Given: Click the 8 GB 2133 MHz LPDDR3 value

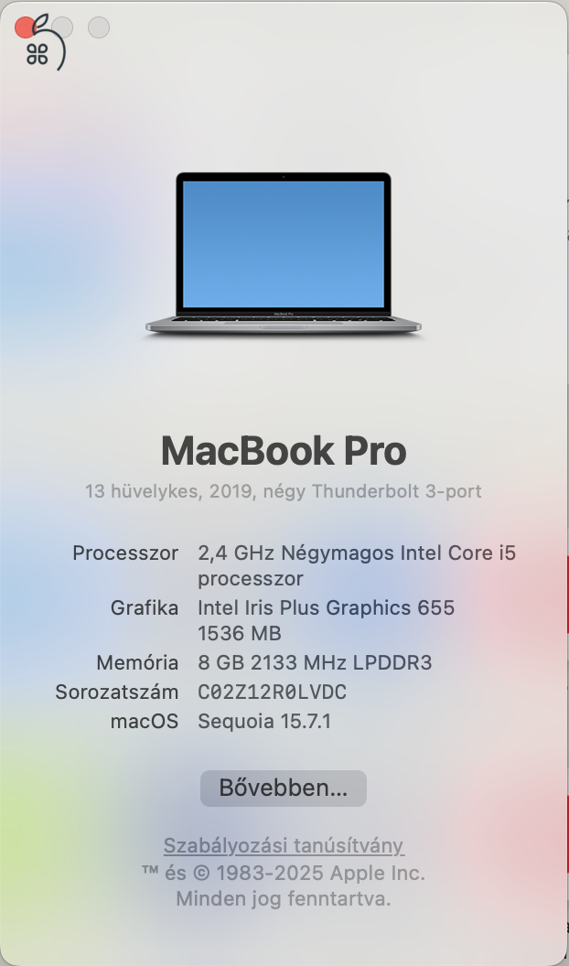Looking at the screenshot, I should pyautogui.click(x=315, y=662).
